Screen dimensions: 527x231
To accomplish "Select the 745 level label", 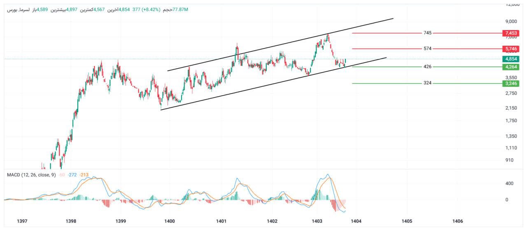I will tap(427, 33).
